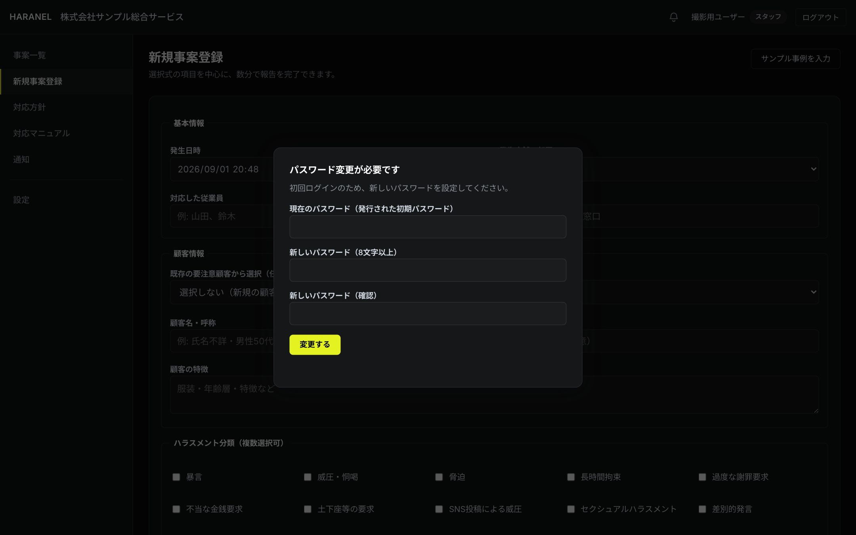Click the 発生日時 date field
Viewport: 856px width, 535px height.
pos(222,169)
